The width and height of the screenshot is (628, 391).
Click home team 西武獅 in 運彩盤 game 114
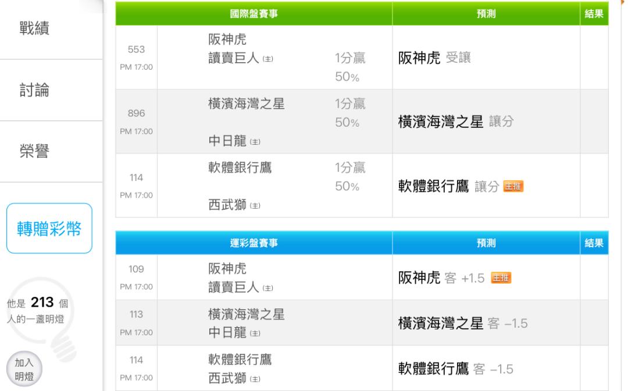[x=227, y=378]
